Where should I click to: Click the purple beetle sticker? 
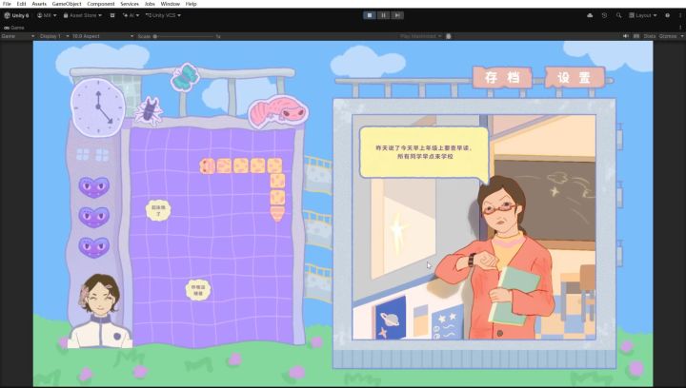(149, 110)
